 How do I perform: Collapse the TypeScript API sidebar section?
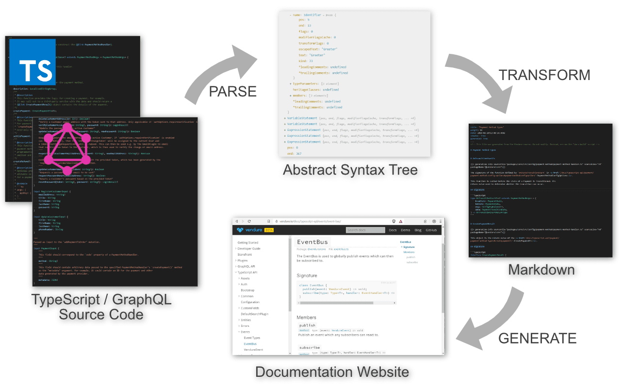[236, 273]
